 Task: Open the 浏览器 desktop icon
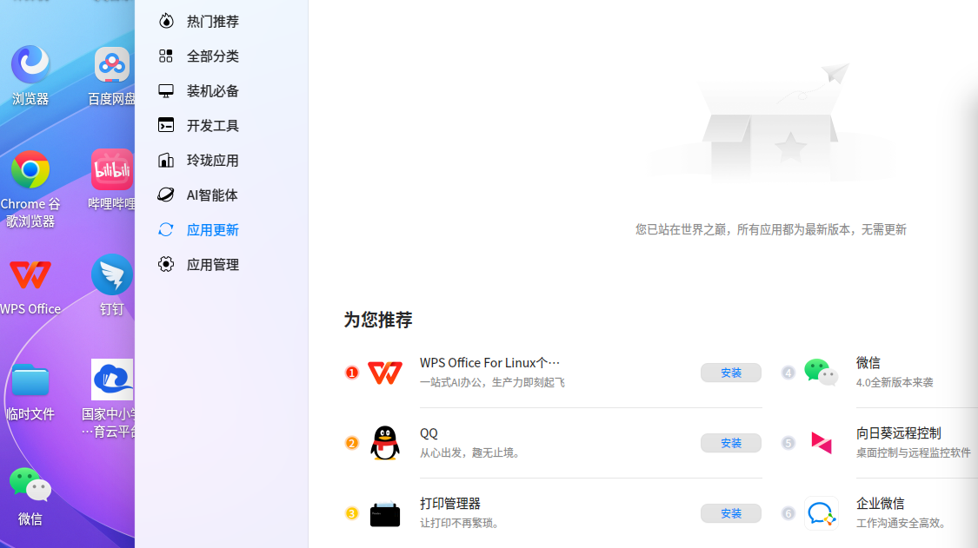pos(30,64)
